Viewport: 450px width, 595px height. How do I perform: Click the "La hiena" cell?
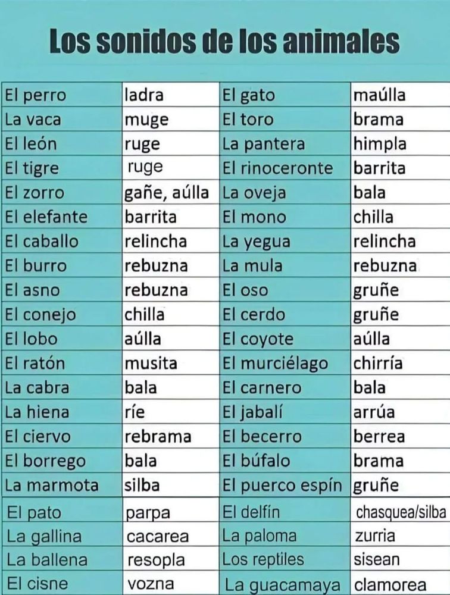click(x=62, y=412)
